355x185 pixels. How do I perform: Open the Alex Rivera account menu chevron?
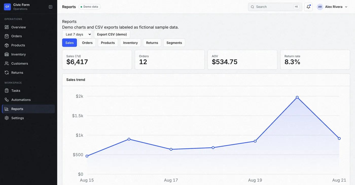(346, 7)
